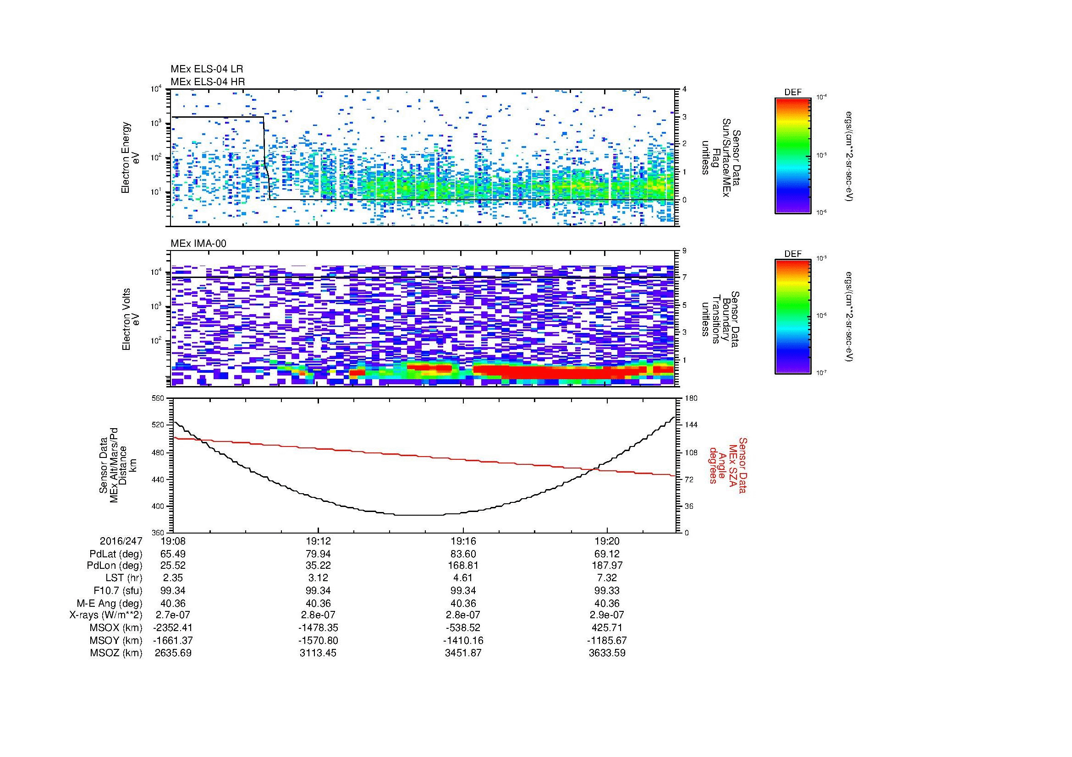The height and width of the screenshot is (757, 1072).
Task: Click the red MEx SZA Angle axis label
Action: pyautogui.click(x=727, y=465)
